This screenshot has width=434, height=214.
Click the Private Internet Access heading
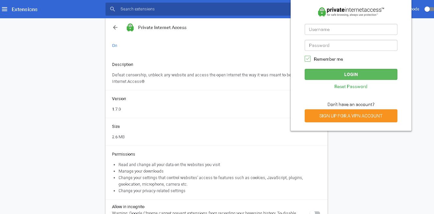click(x=162, y=27)
